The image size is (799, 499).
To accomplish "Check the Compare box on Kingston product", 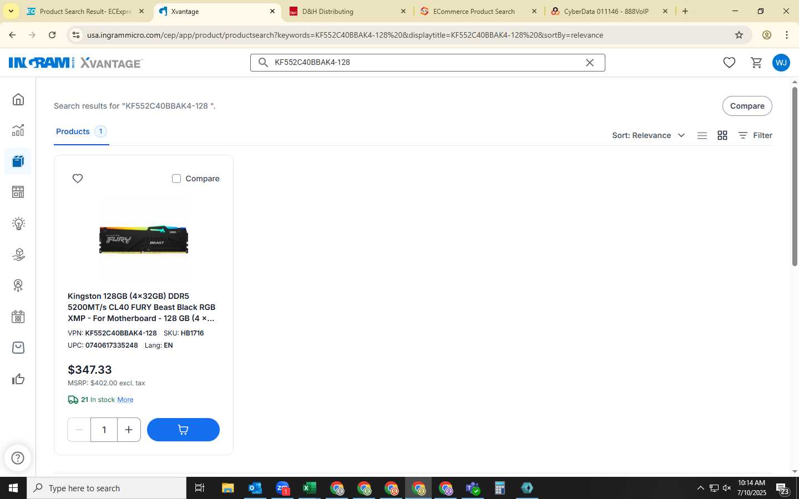I will [x=176, y=179].
